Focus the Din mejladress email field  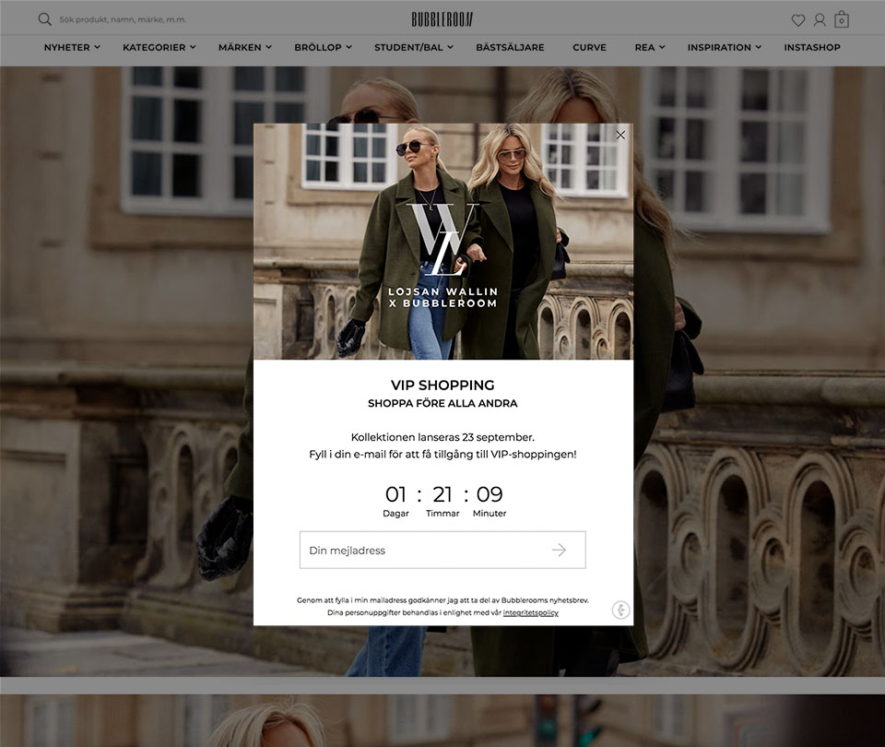coord(442,550)
